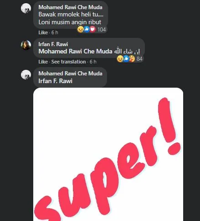
Task: Click the tagged Mohamed Rawi Che Muda mention
Action: point(75,52)
